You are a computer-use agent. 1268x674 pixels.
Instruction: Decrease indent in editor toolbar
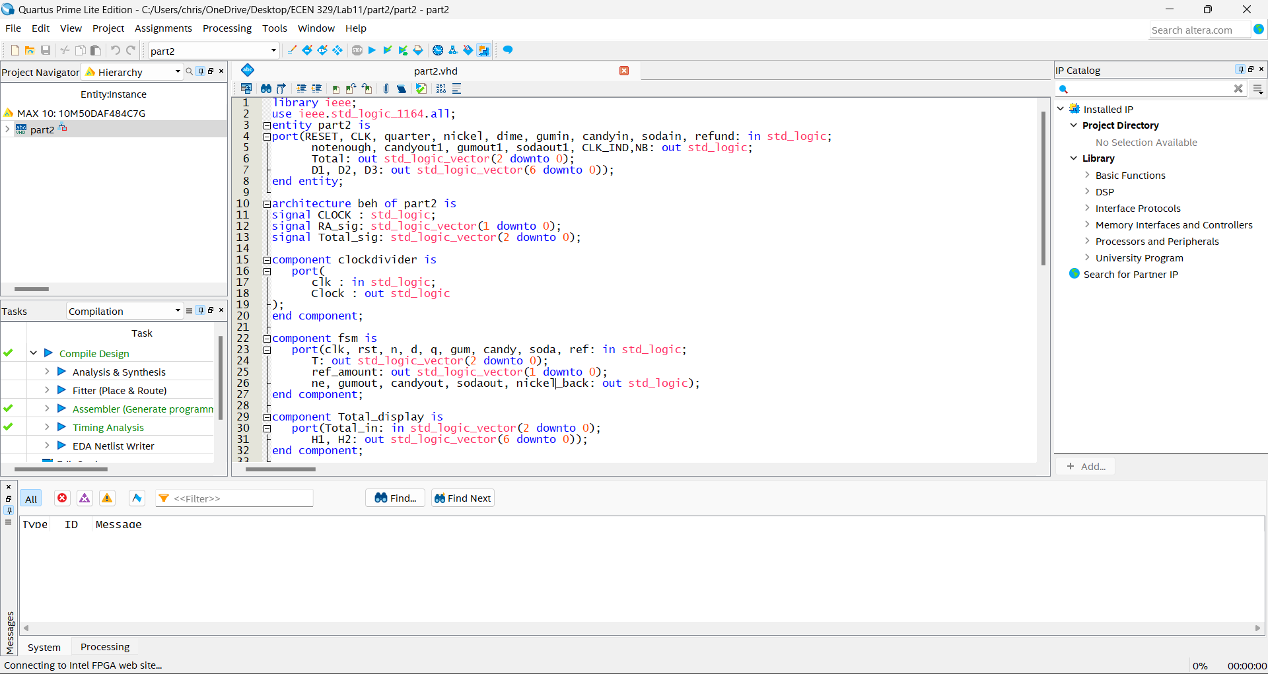(x=317, y=88)
